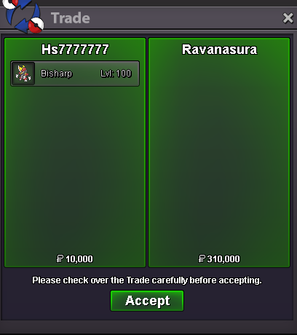
Task: Close the Trade window
Action: pos(288,18)
